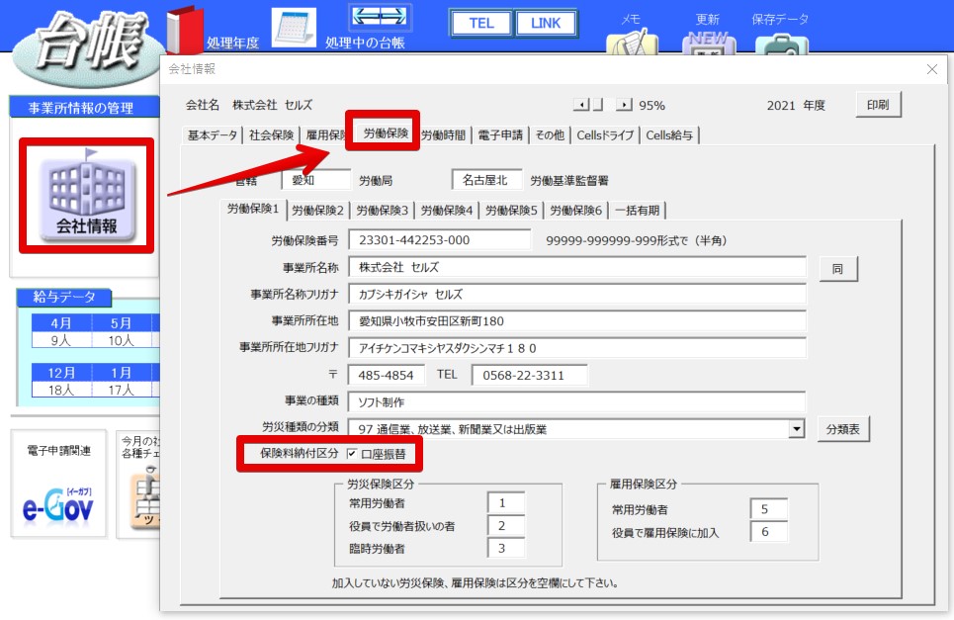
Task: Click the postal code field 485-4854
Action: click(386, 376)
